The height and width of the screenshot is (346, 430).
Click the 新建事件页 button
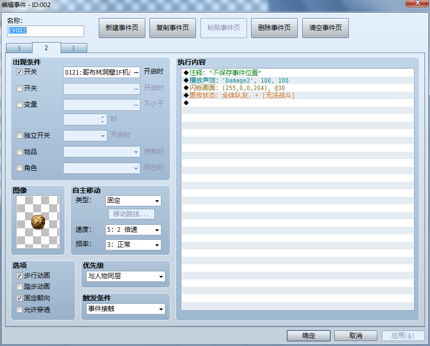click(122, 28)
